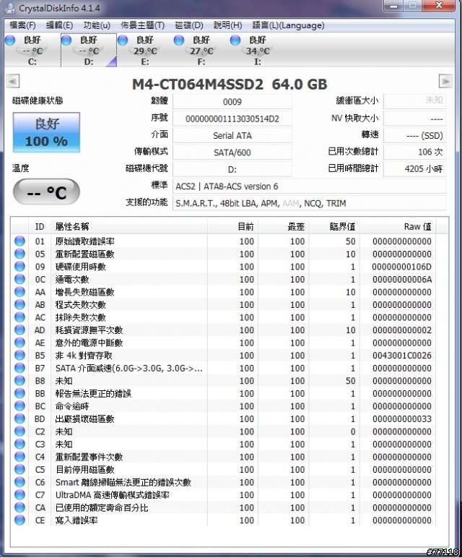Click status icon of attribute BB
Viewport: 462px width, 558px height.
tap(20, 393)
